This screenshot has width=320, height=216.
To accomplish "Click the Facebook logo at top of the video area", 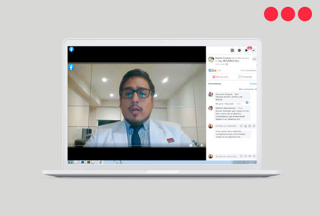I will (71, 49).
